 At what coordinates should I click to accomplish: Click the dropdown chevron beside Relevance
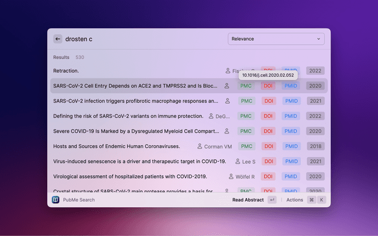click(x=319, y=39)
